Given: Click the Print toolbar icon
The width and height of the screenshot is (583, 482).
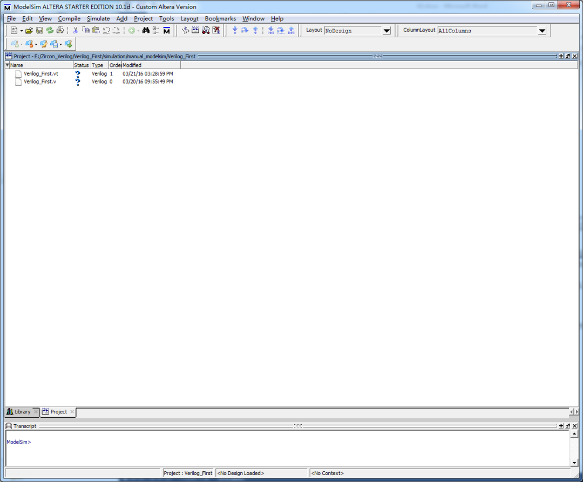Looking at the screenshot, I should [x=60, y=30].
